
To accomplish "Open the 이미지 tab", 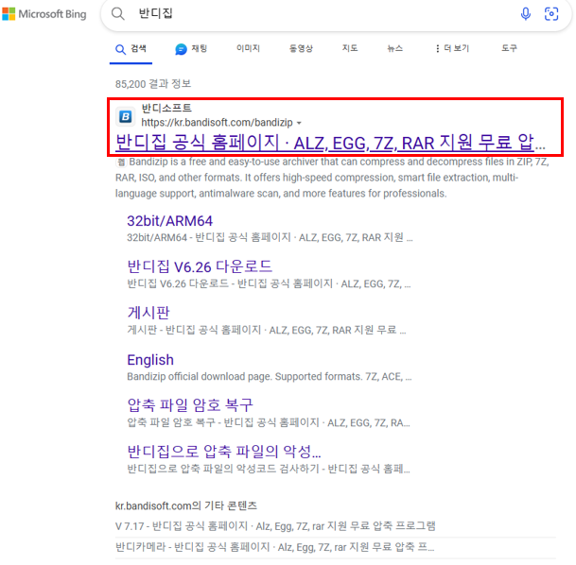I will click(248, 48).
